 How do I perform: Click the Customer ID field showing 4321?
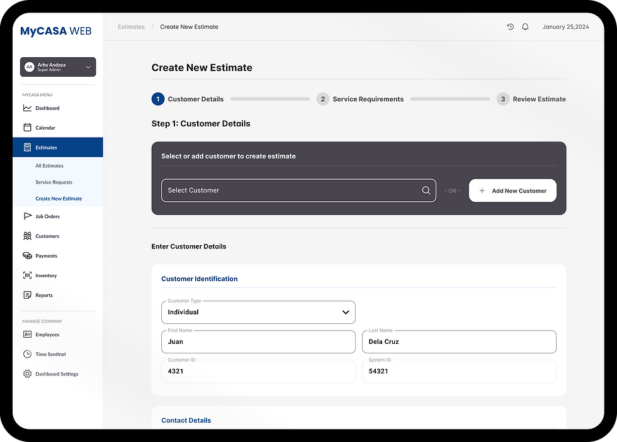pos(258,371)
